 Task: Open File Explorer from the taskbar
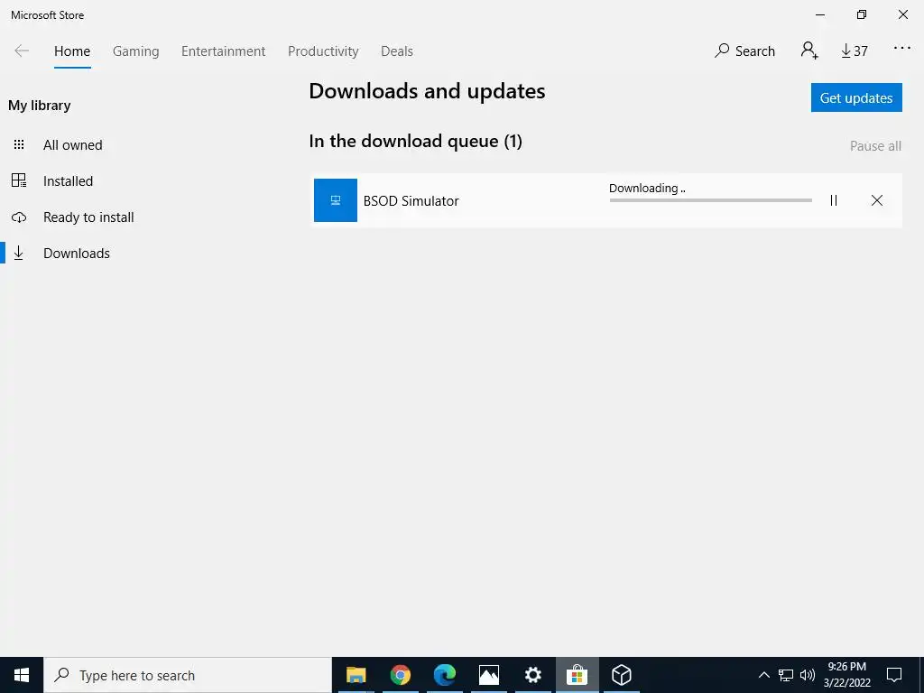356,675
